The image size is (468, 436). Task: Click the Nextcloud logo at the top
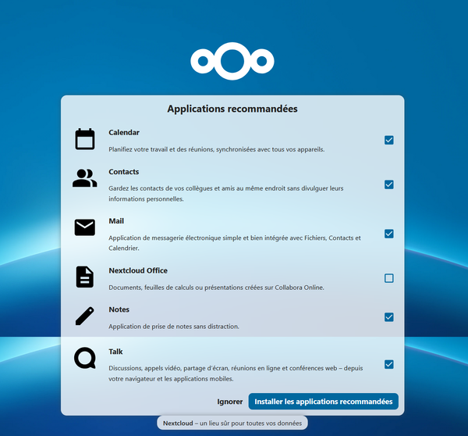pos(232,61)
